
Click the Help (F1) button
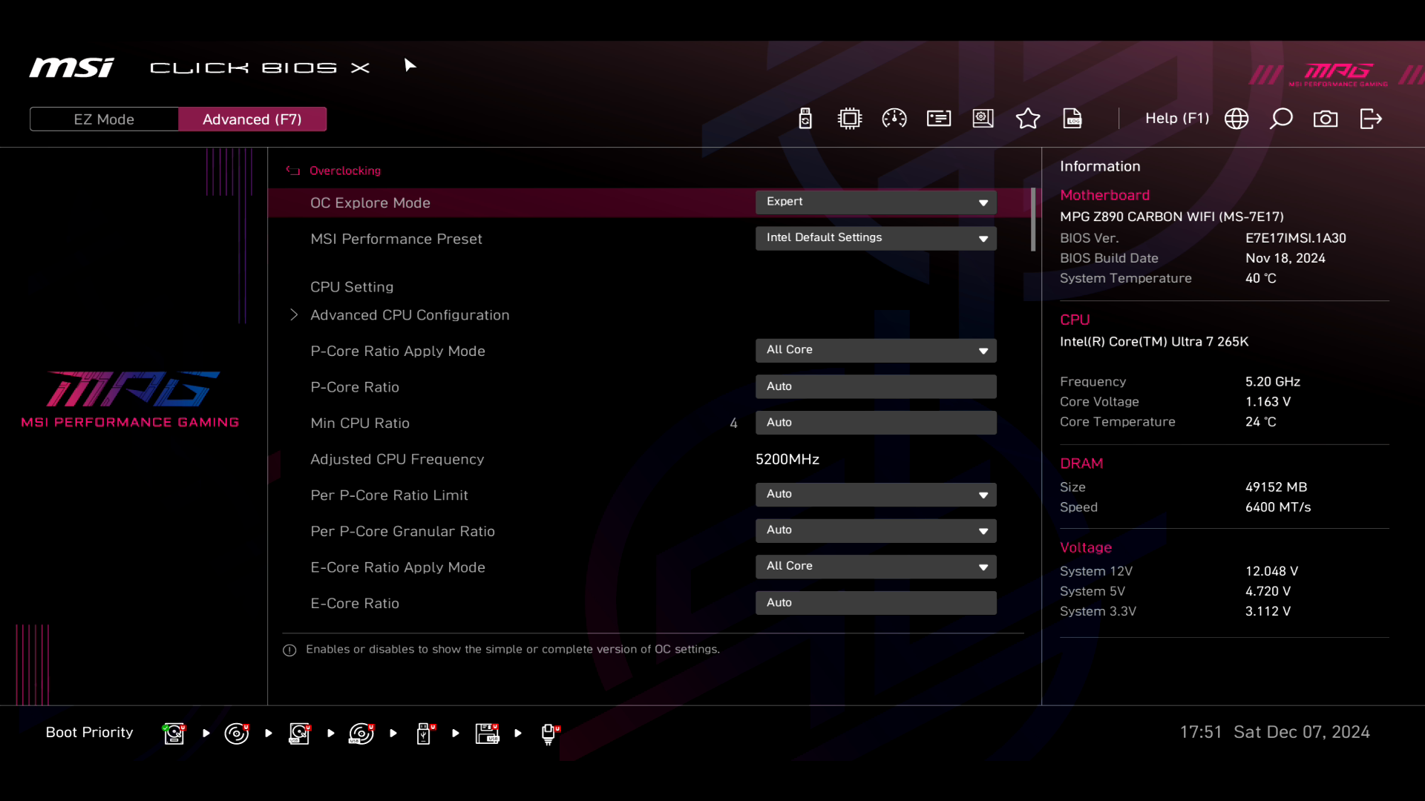point(1177,119)
